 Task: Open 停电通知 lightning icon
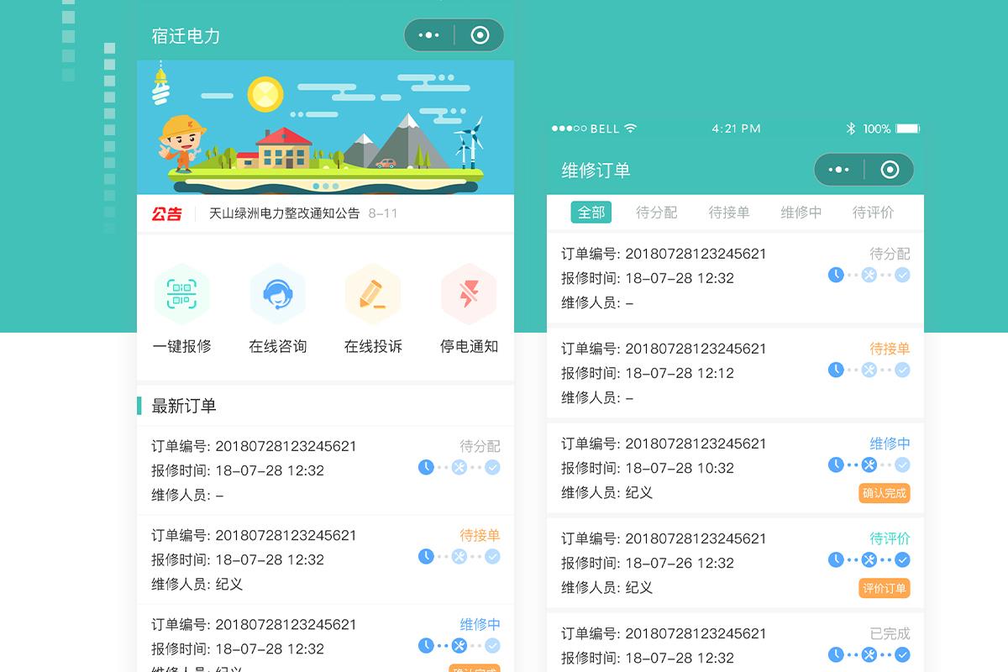pyautogui.click(x=469, y=294)
